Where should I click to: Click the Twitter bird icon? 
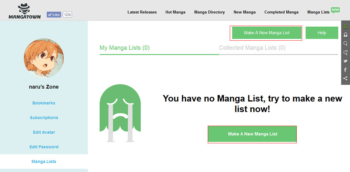pos(345,61)
